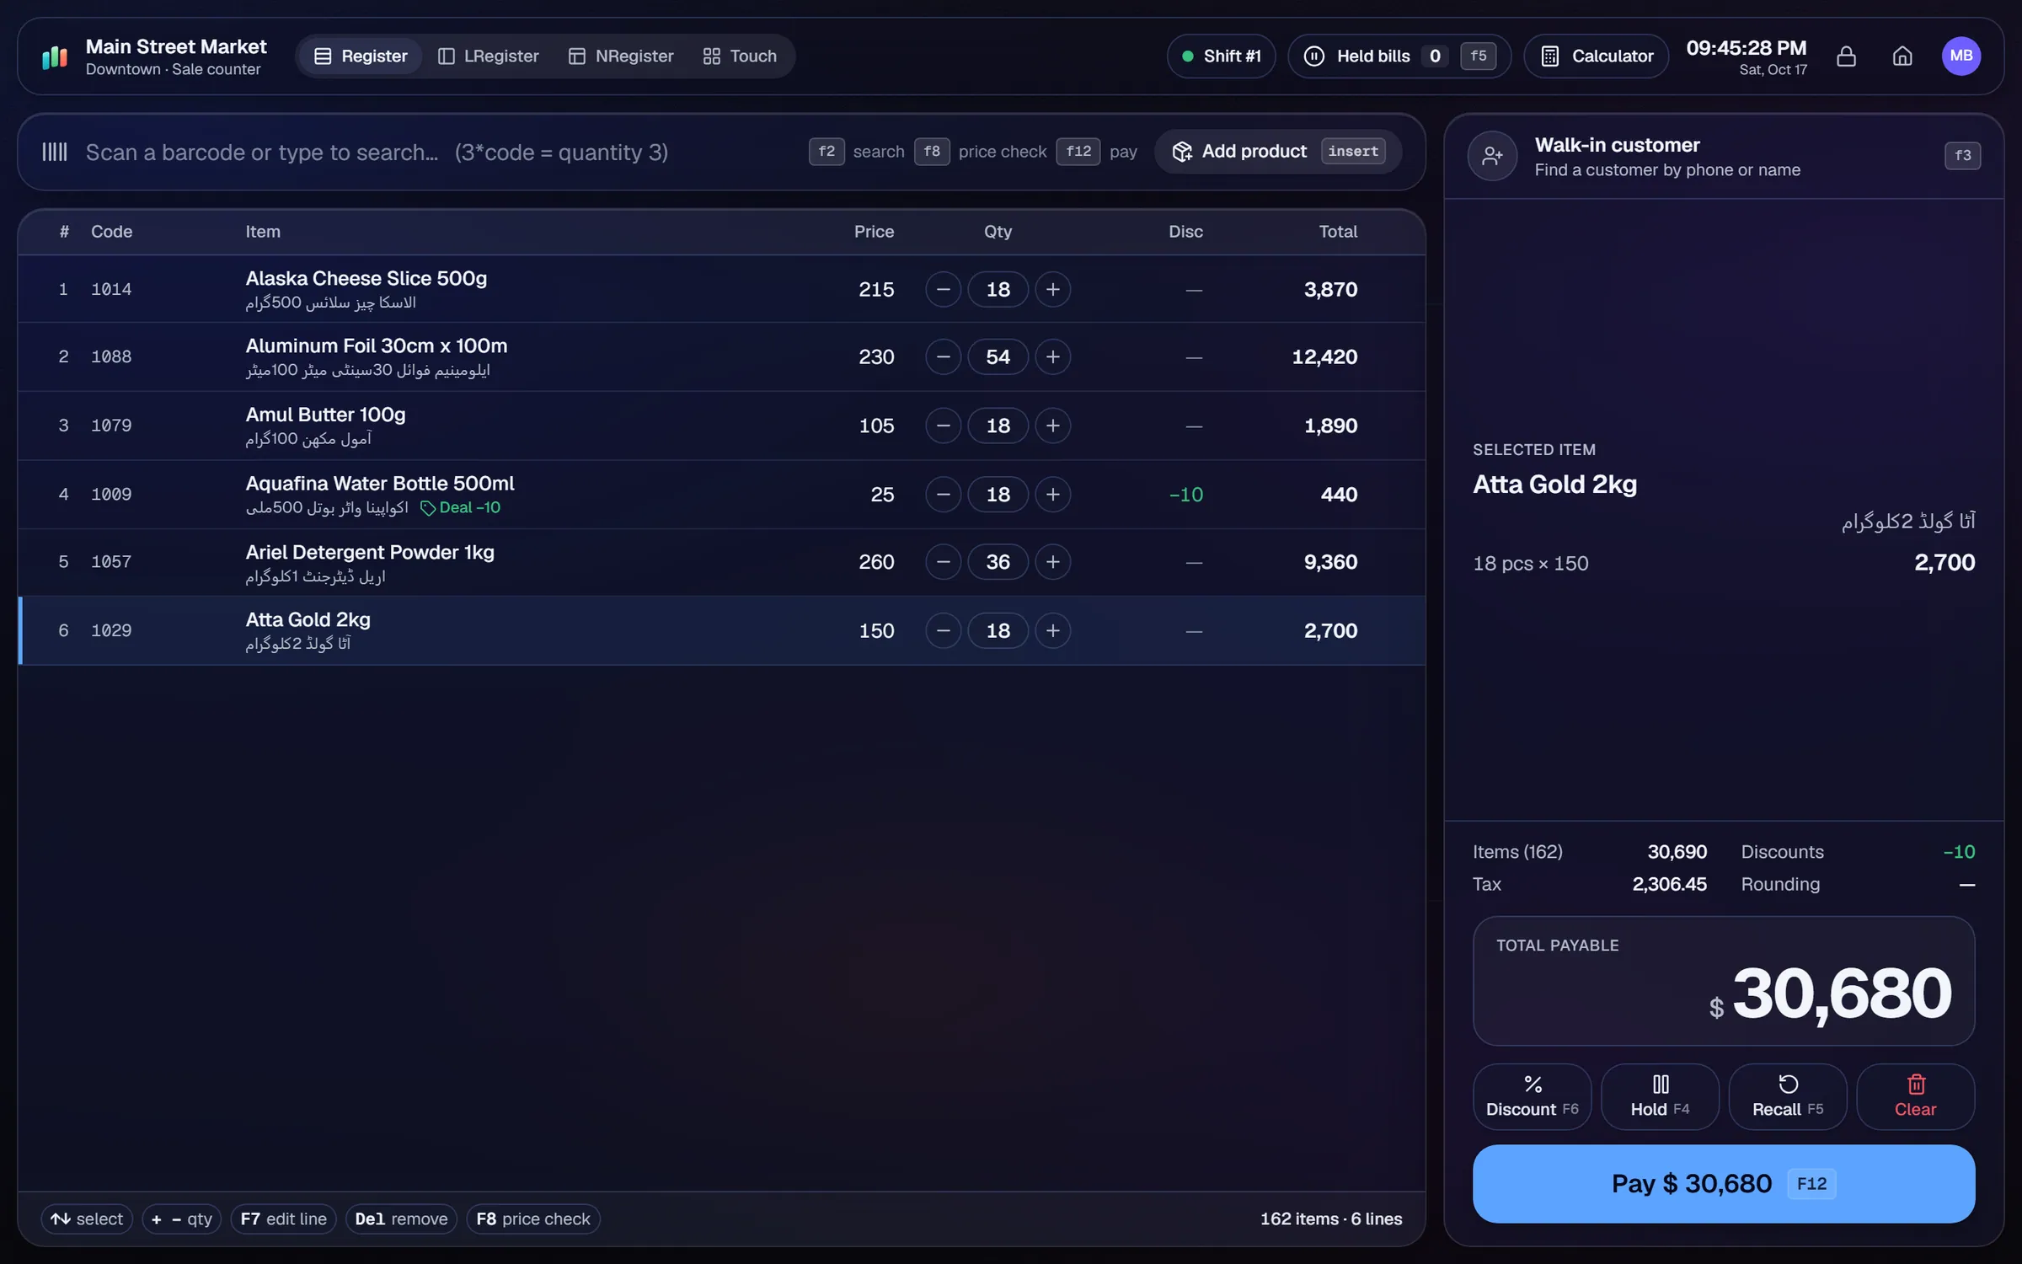Increase quantity of Alaska Cheese Slice
2022x1264 pixels.
(x=1052, y=289)
